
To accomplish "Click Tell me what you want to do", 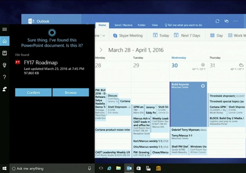I will 183,25.
